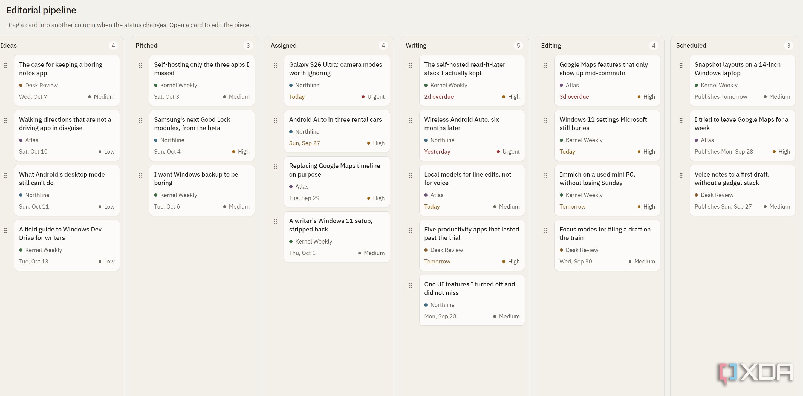Click the drag handle next to 'Galaxy S26 Ultra: camera modes' card

pos(275,65)
